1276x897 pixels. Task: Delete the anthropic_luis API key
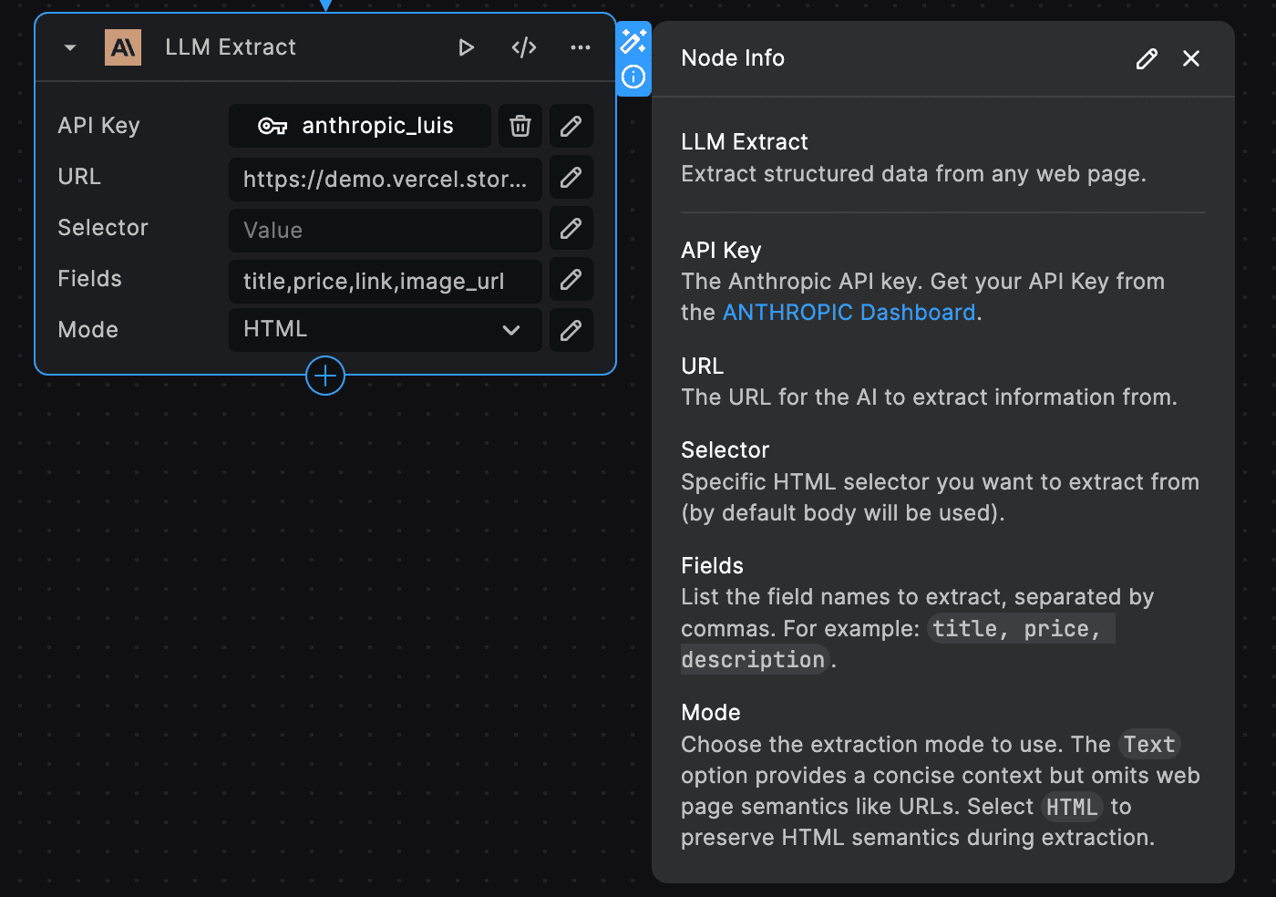pyautogui.click(x=520, y=126)
